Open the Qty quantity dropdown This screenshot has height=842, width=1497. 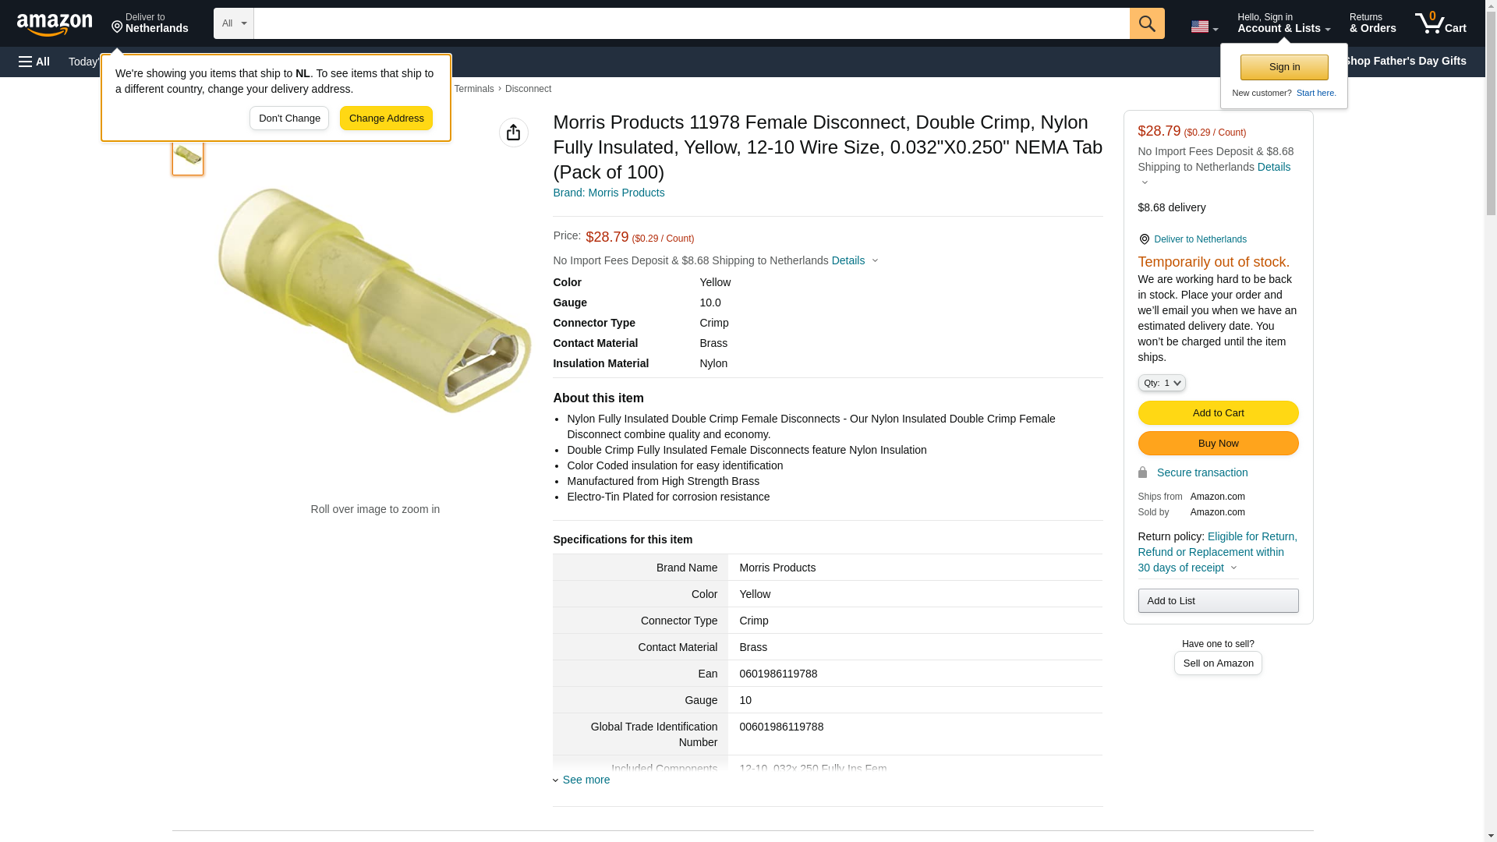(1161, 383)
